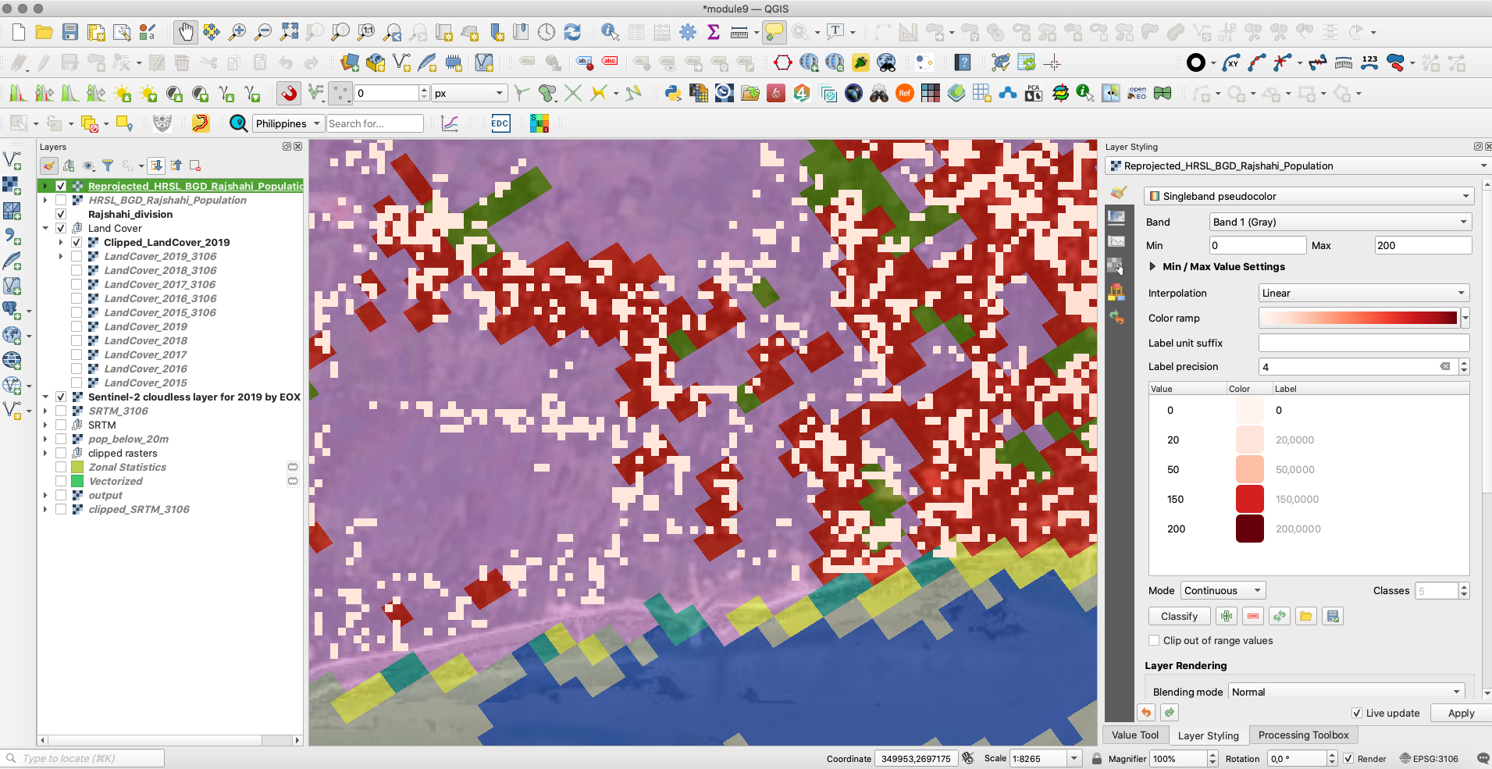Click the Apply button

coord(1461,713)
